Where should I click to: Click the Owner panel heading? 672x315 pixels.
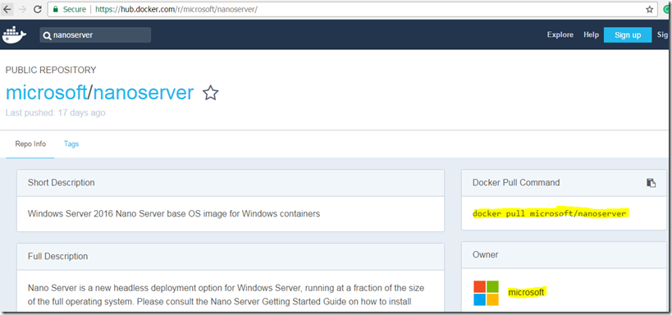[x=485, y=254]
